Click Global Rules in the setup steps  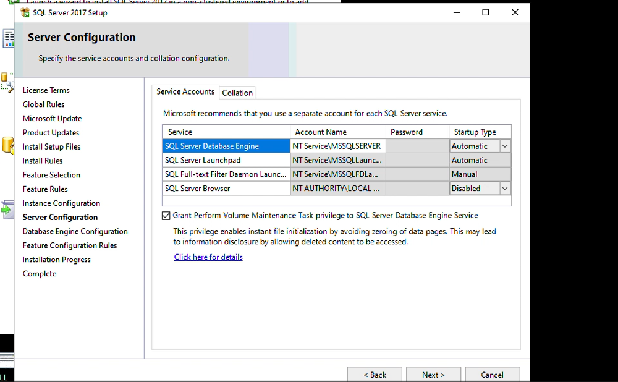click(x=43, y=104)
